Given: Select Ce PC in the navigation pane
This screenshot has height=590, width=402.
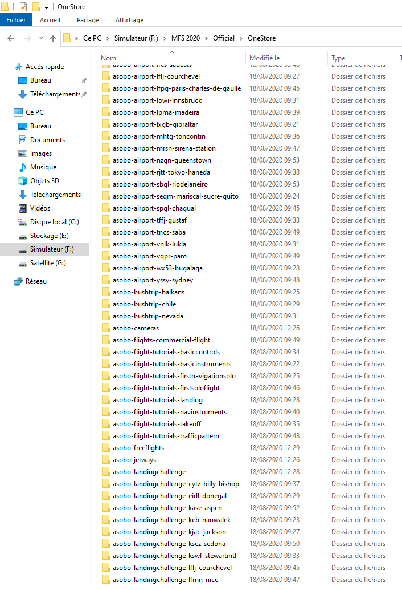Looking at the screenshot, I should [35, 112].
